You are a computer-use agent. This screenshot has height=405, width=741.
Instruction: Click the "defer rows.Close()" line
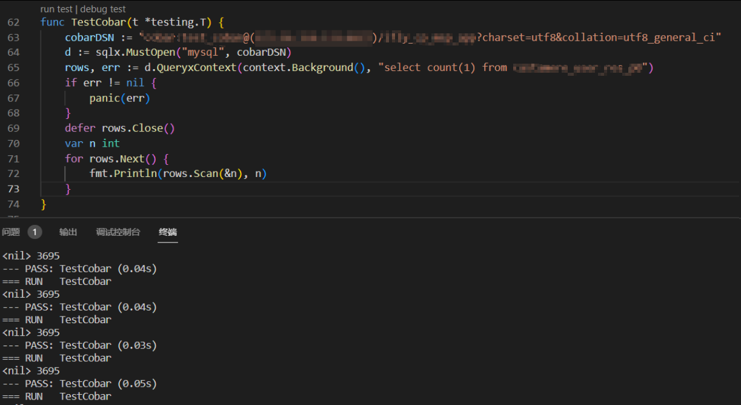pyautogui.click(x=120, y=129)
